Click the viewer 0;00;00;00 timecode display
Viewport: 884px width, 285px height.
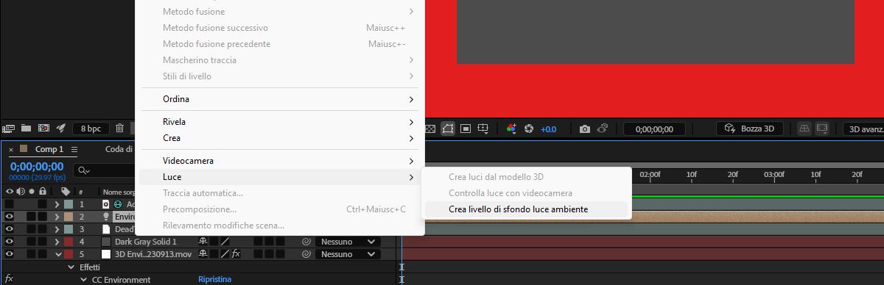tap(654, 129)
